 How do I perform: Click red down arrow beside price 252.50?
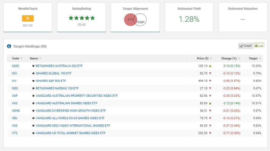tap(210, 133)
